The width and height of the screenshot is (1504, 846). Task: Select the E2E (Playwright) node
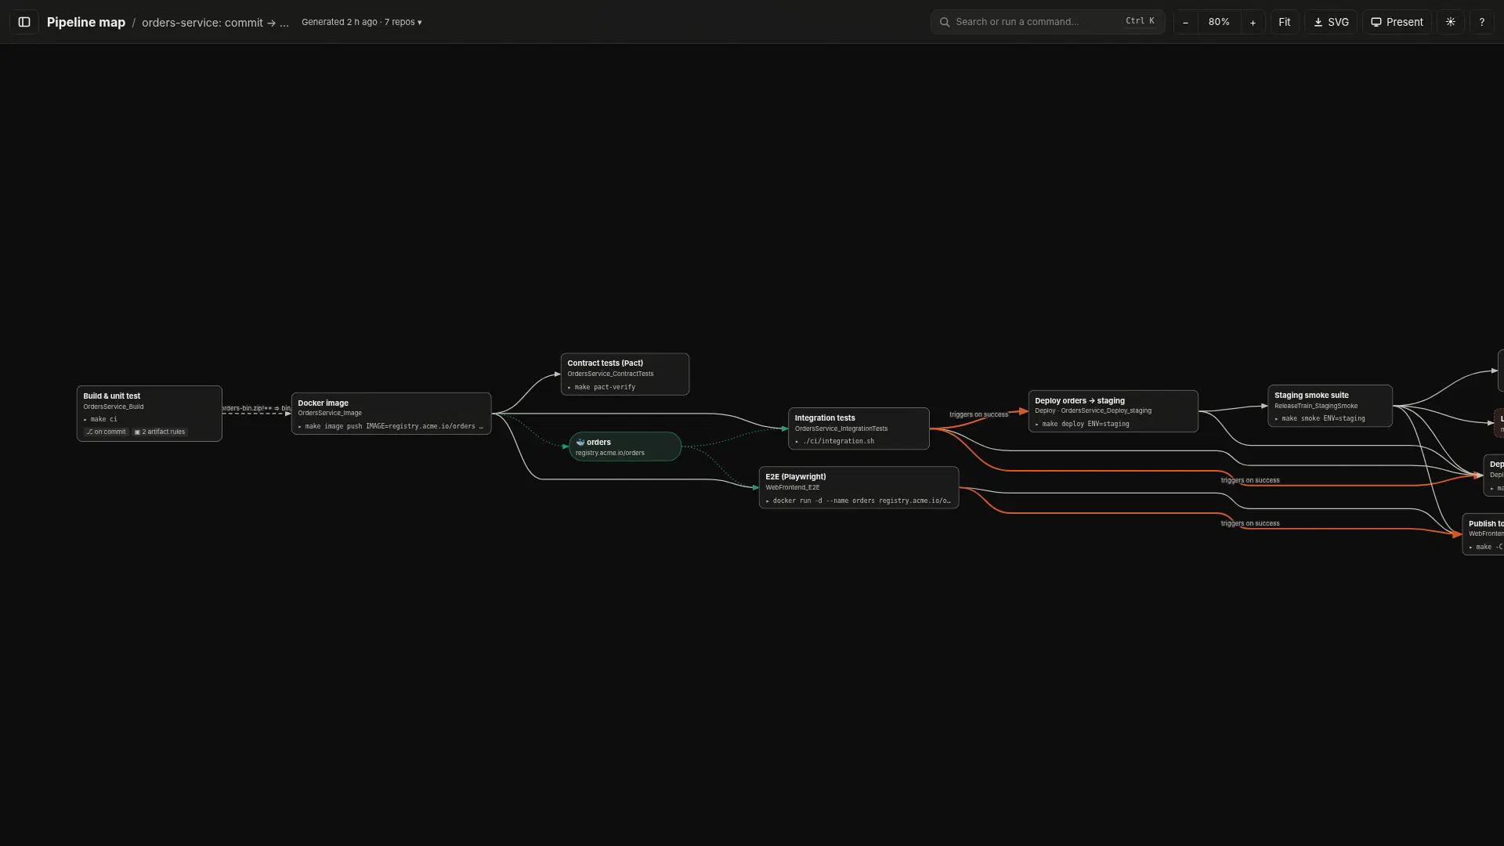click(x=859, y=487)
